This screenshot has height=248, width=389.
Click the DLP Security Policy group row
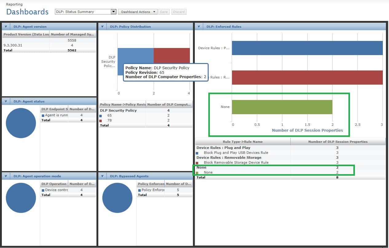pos(146,110)
